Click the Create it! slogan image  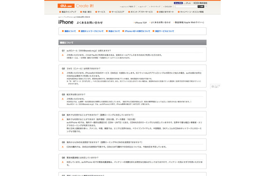pyautogui.click(x=84, y=6)
